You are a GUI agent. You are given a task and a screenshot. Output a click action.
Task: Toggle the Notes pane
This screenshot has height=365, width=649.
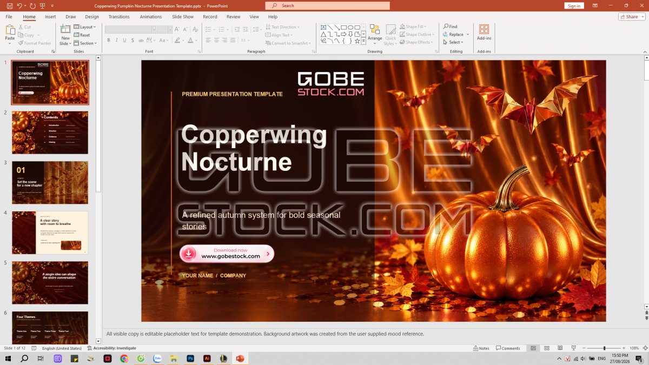click(x=481, y=348)
